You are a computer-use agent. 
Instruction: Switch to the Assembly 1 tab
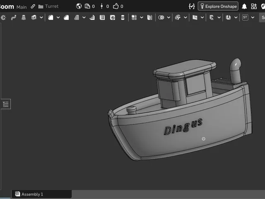41,194
